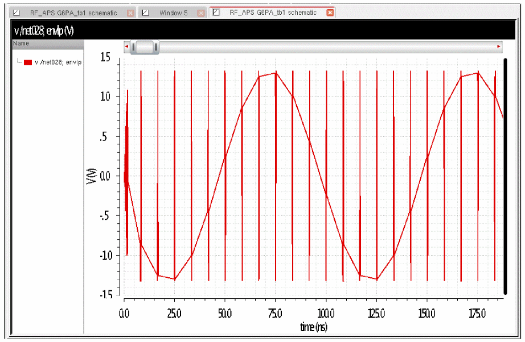Click the V (V) y-axis label
525x342 pixels.
[91, 176]
